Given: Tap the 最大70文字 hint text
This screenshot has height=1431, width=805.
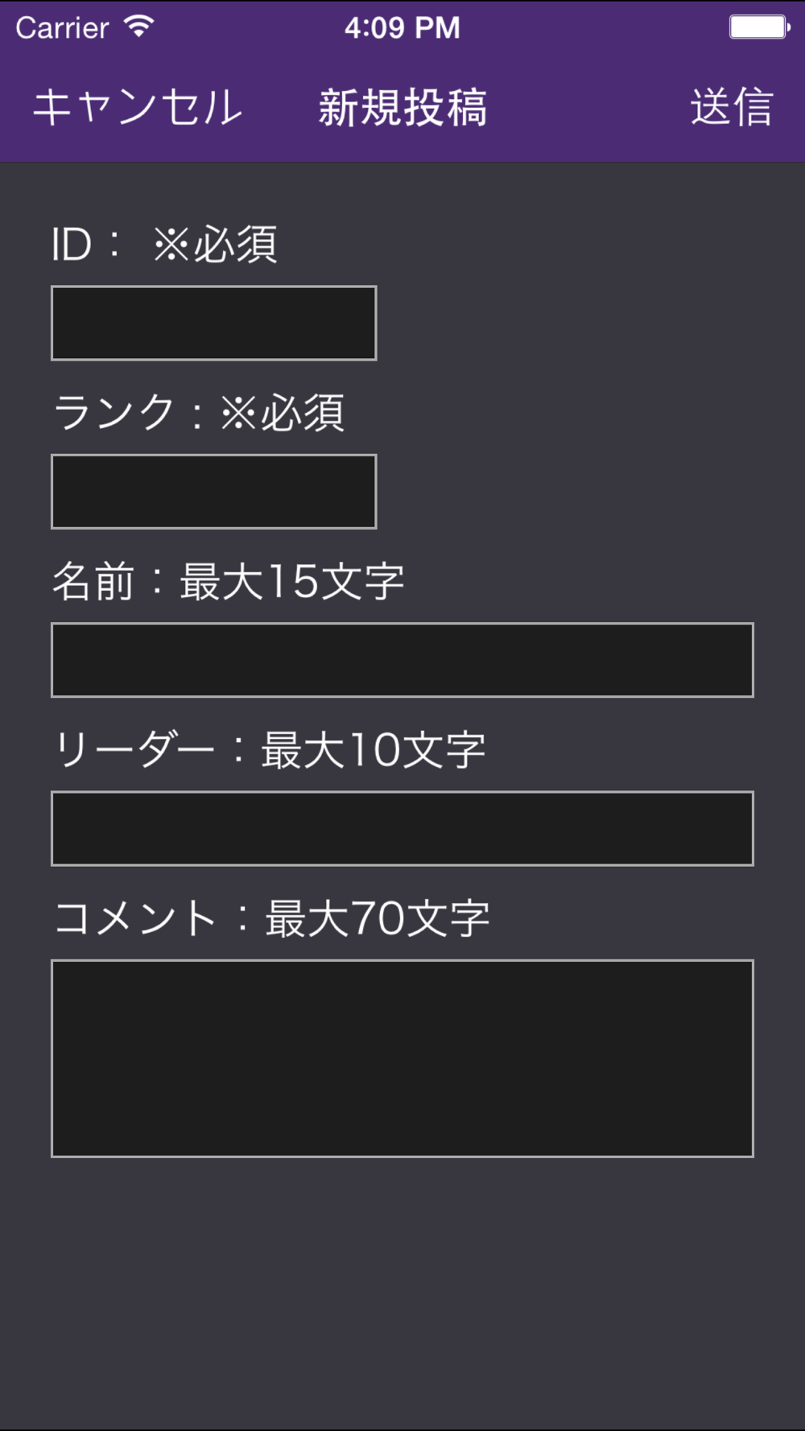Looking at the screenshot, I should coord(377,918).
